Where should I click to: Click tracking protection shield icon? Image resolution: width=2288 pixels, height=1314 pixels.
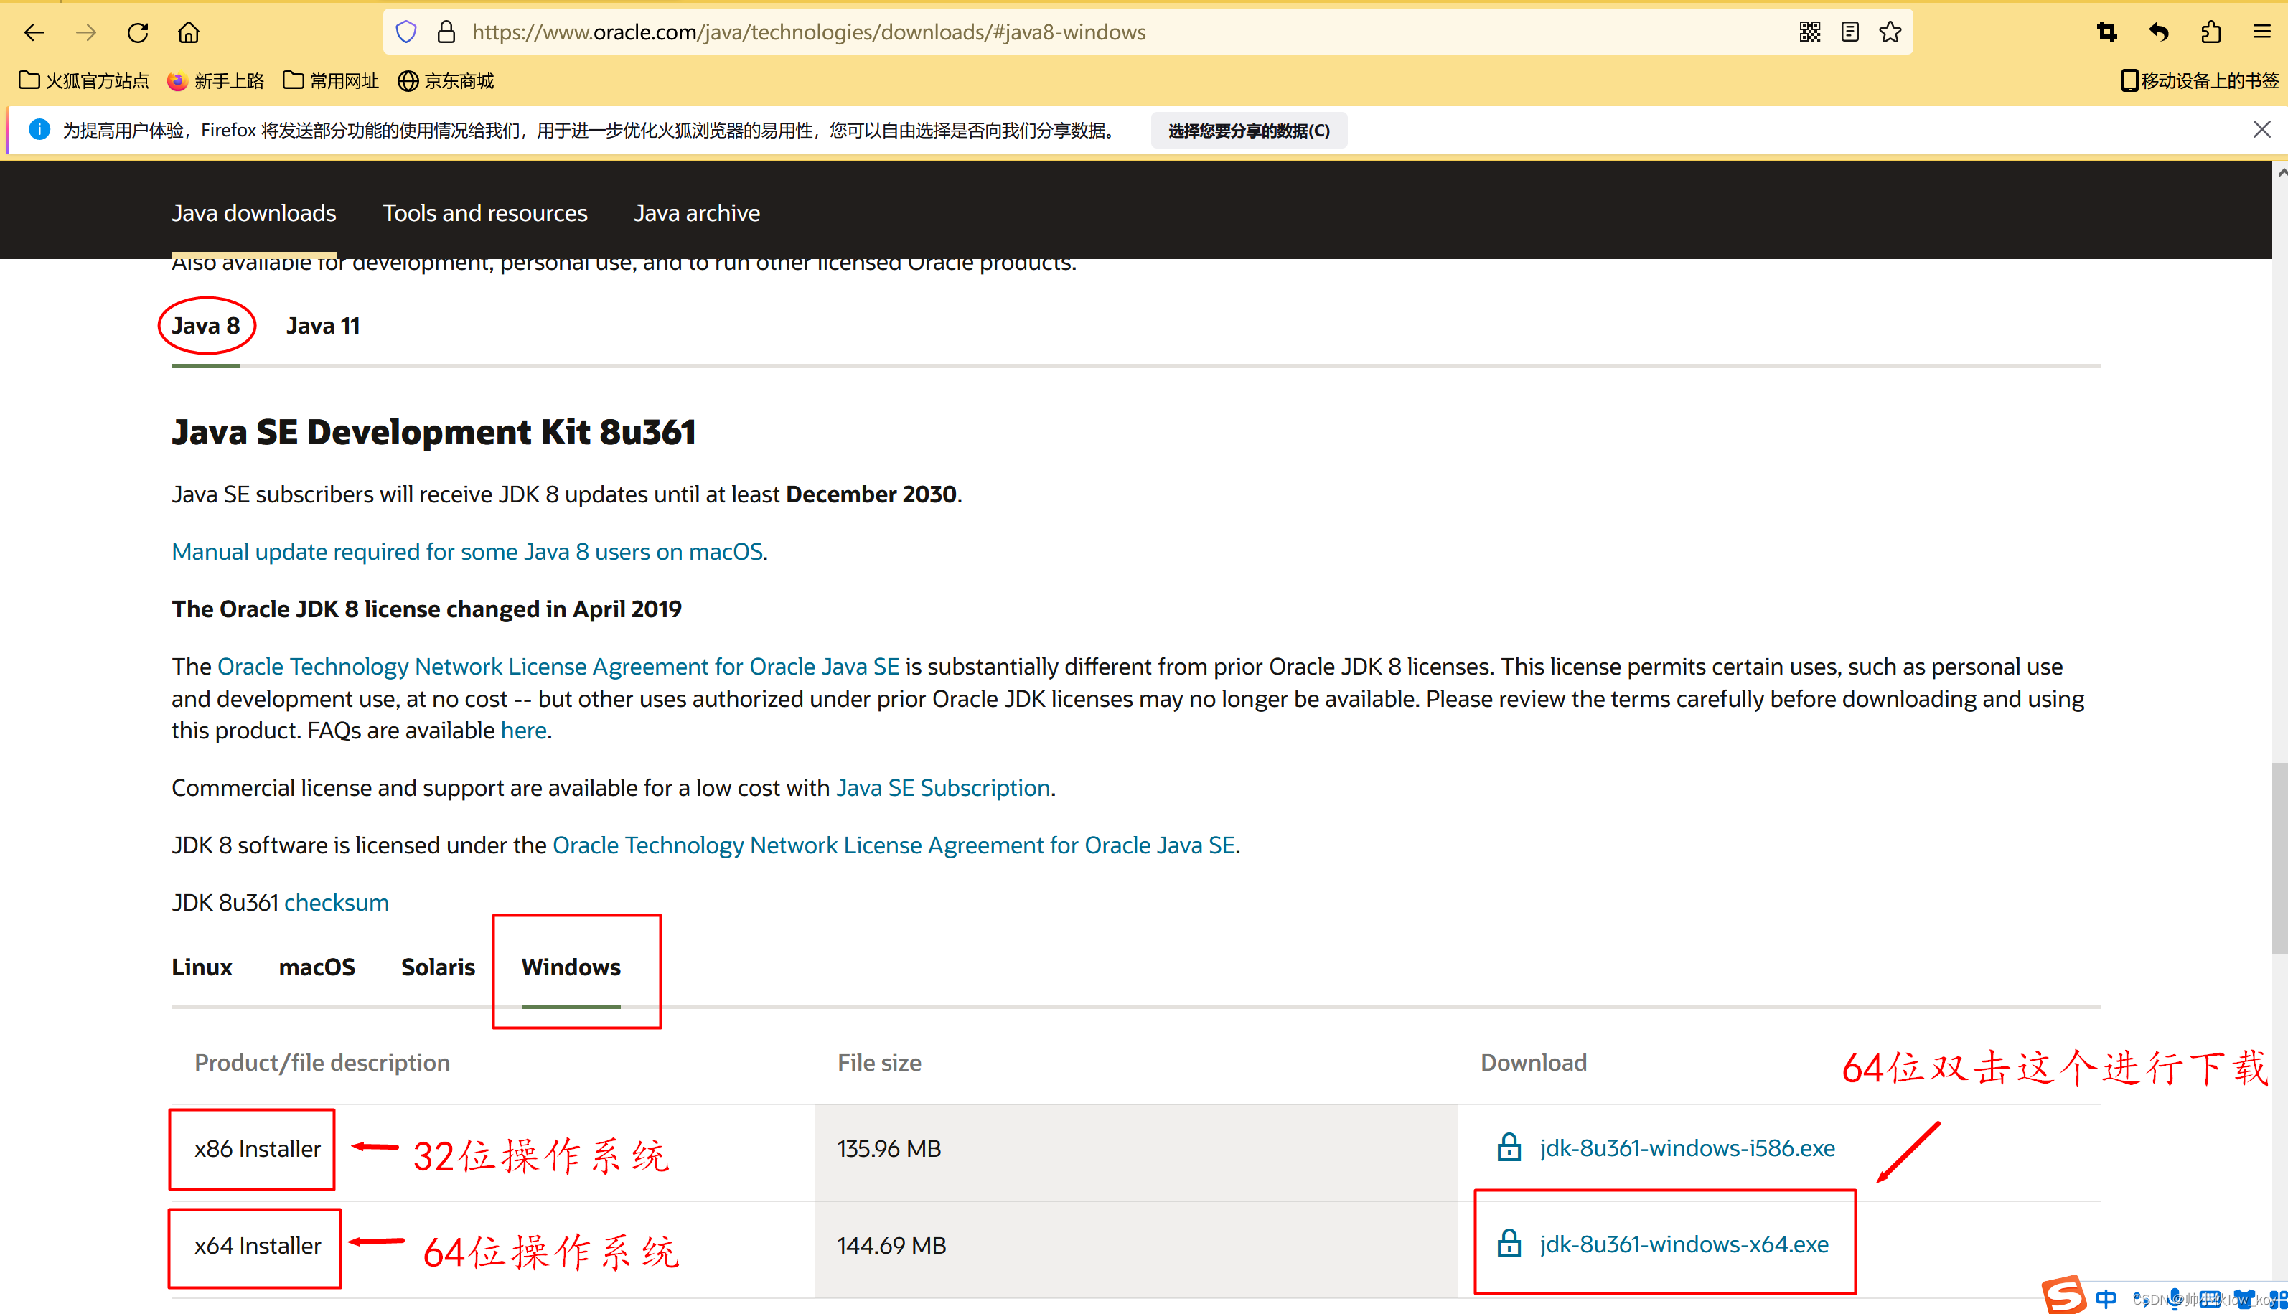click(406, 32)
